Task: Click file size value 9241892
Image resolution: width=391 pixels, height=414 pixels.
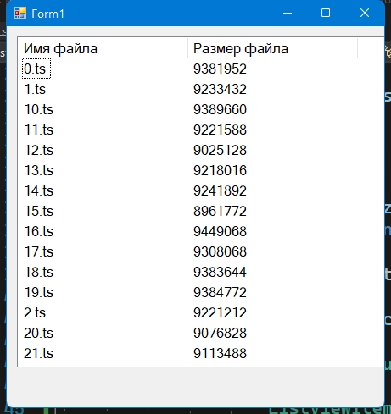Action: (220, 190)
